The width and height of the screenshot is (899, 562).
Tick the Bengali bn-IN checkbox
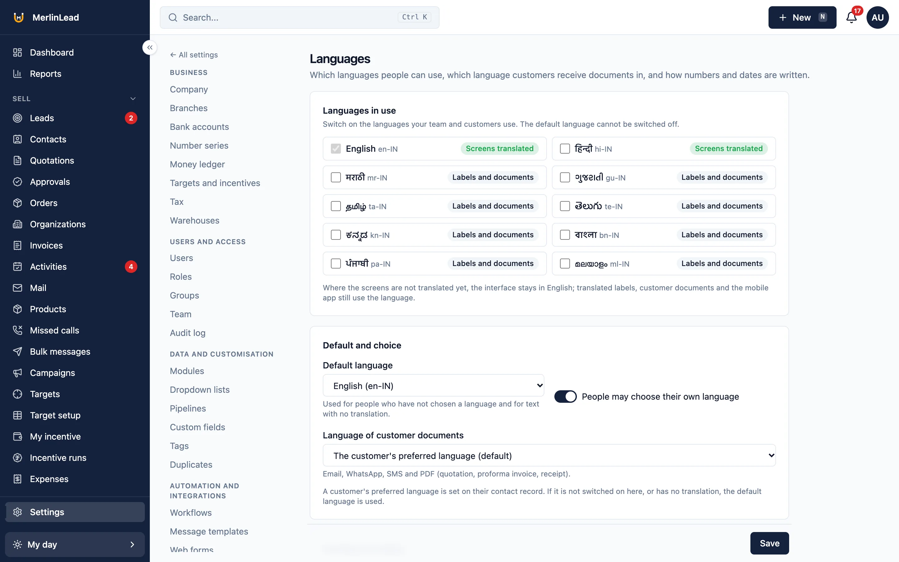pyautogui.click(x=565, y=234)
